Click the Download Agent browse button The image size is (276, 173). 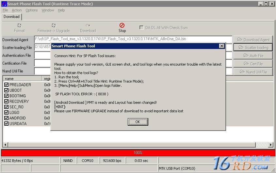tap(253, 39)
